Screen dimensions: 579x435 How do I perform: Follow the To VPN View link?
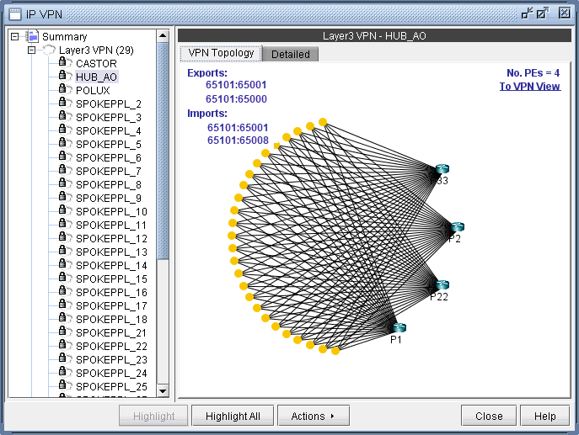click(529, 87)
